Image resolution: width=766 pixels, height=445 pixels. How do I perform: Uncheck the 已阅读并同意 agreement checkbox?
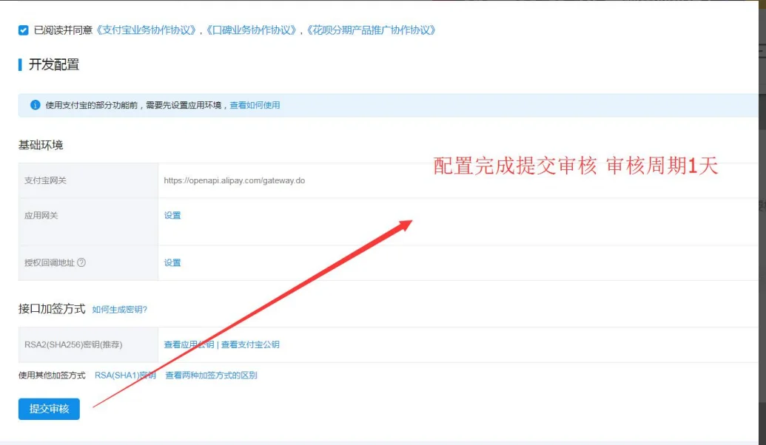(23, 30)
